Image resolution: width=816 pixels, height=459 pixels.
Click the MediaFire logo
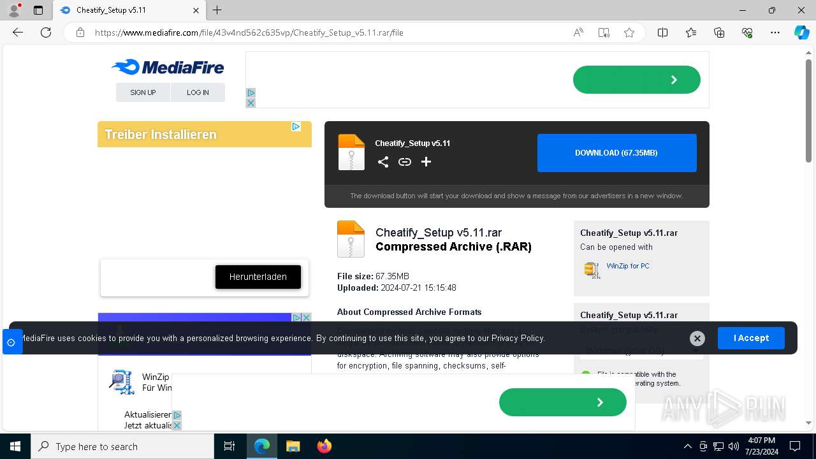click(x=168, y=67)
